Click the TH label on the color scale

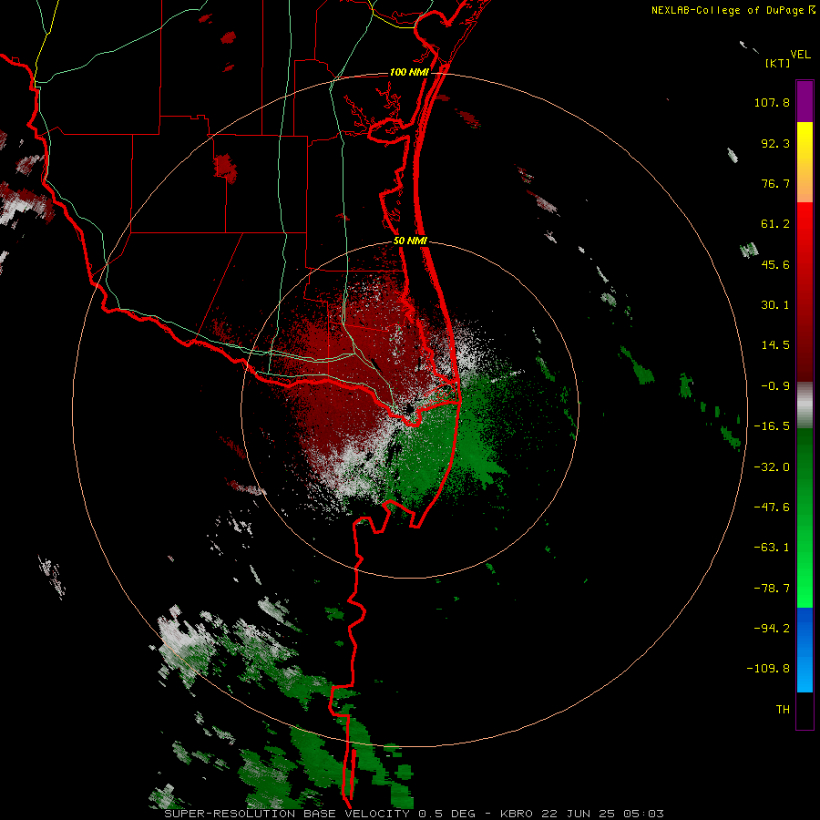point(783,710)
